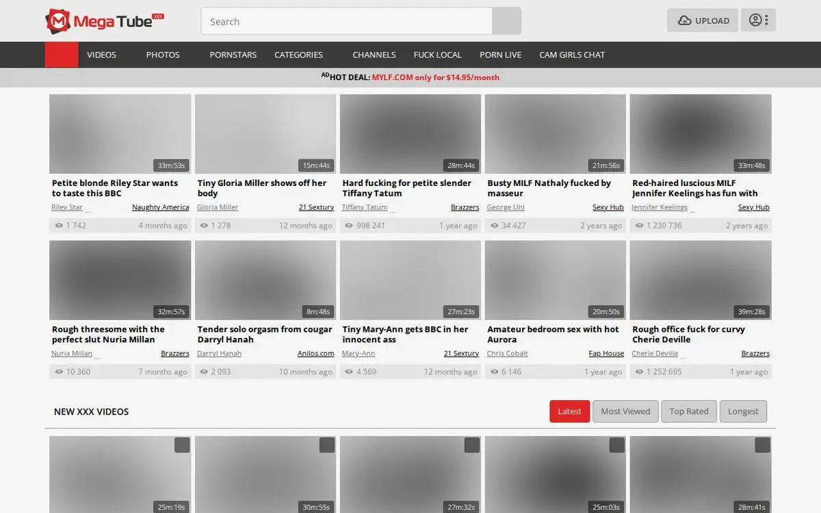Open the Sexy Hub link beside George Uhl
Screen dimensions: 821x513
point(608,207)
